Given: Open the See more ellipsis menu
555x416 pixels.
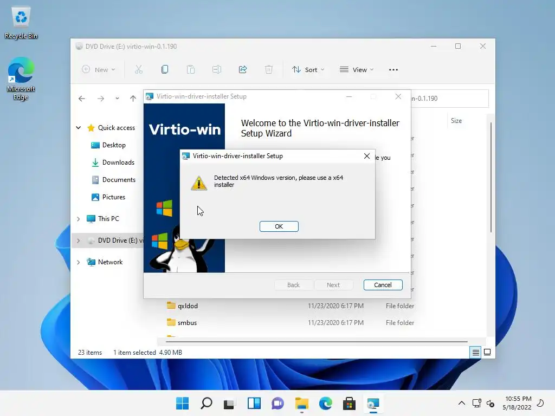Looking at the screenshot, I should point(393,70).
